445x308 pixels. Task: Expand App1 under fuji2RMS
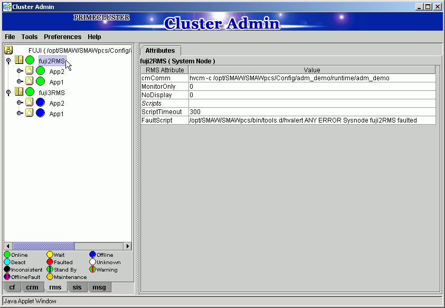coord(20,81)
